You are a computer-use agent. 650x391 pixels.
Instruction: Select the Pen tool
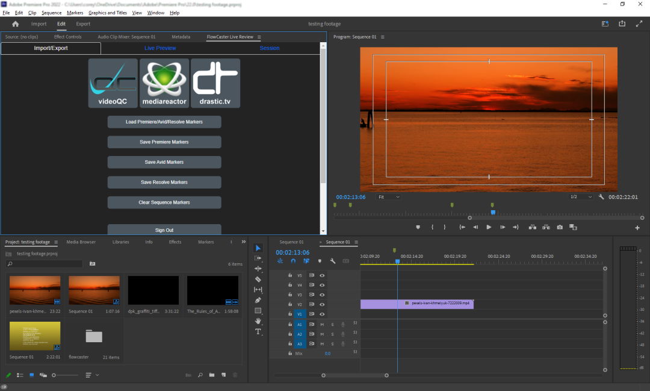258,300
